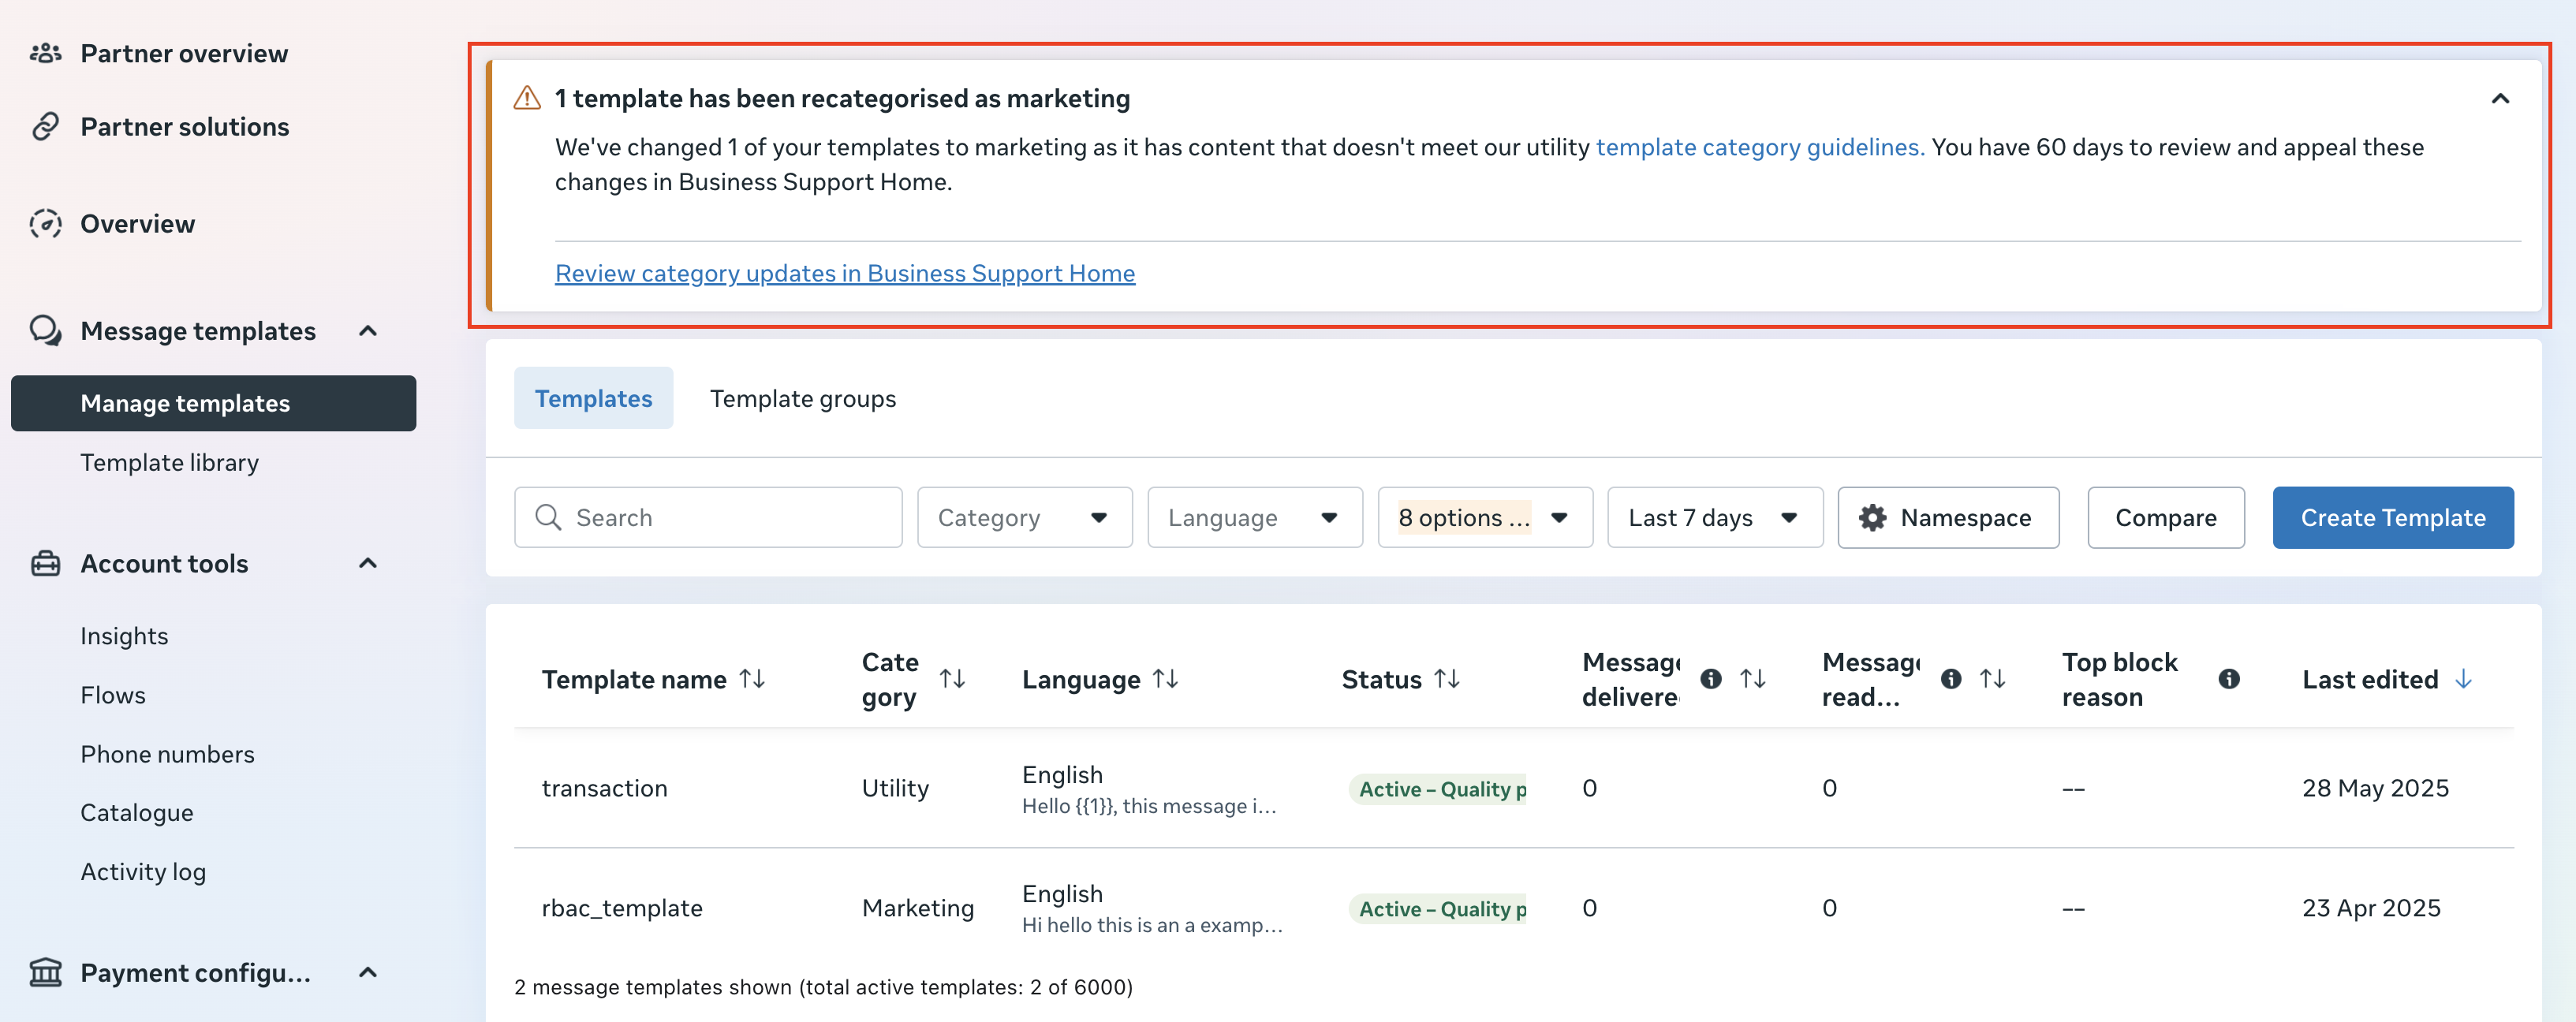Click the Top block reason info icon
This screenshot has height=1022, width=2576.
pyautogui.click(x=2228, y=679)
